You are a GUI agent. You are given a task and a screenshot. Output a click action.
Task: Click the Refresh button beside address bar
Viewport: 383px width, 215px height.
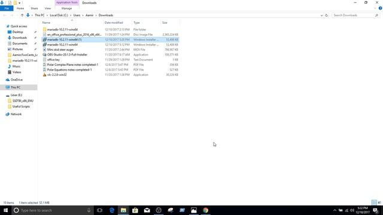pos(327,16)
